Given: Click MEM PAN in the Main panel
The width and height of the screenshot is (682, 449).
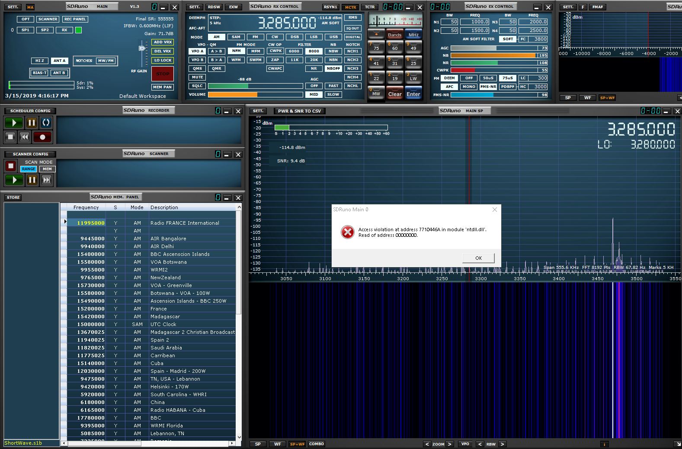Looking at the screenshot, I should coord(163,87).
